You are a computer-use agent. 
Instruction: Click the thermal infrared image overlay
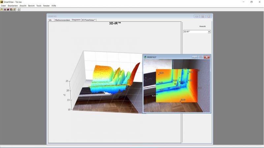click(177, 86)
